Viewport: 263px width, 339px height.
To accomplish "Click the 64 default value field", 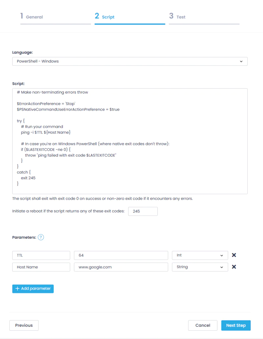I will pyautogui.click(x=121, y=255).
